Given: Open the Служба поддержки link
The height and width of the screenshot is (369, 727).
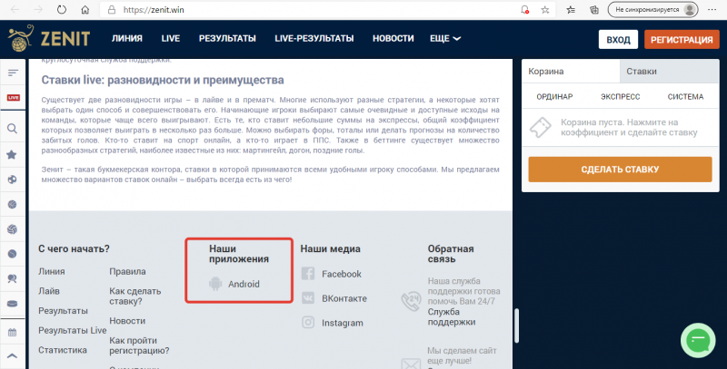Looking at the screenshot, I should coord(452,316).
